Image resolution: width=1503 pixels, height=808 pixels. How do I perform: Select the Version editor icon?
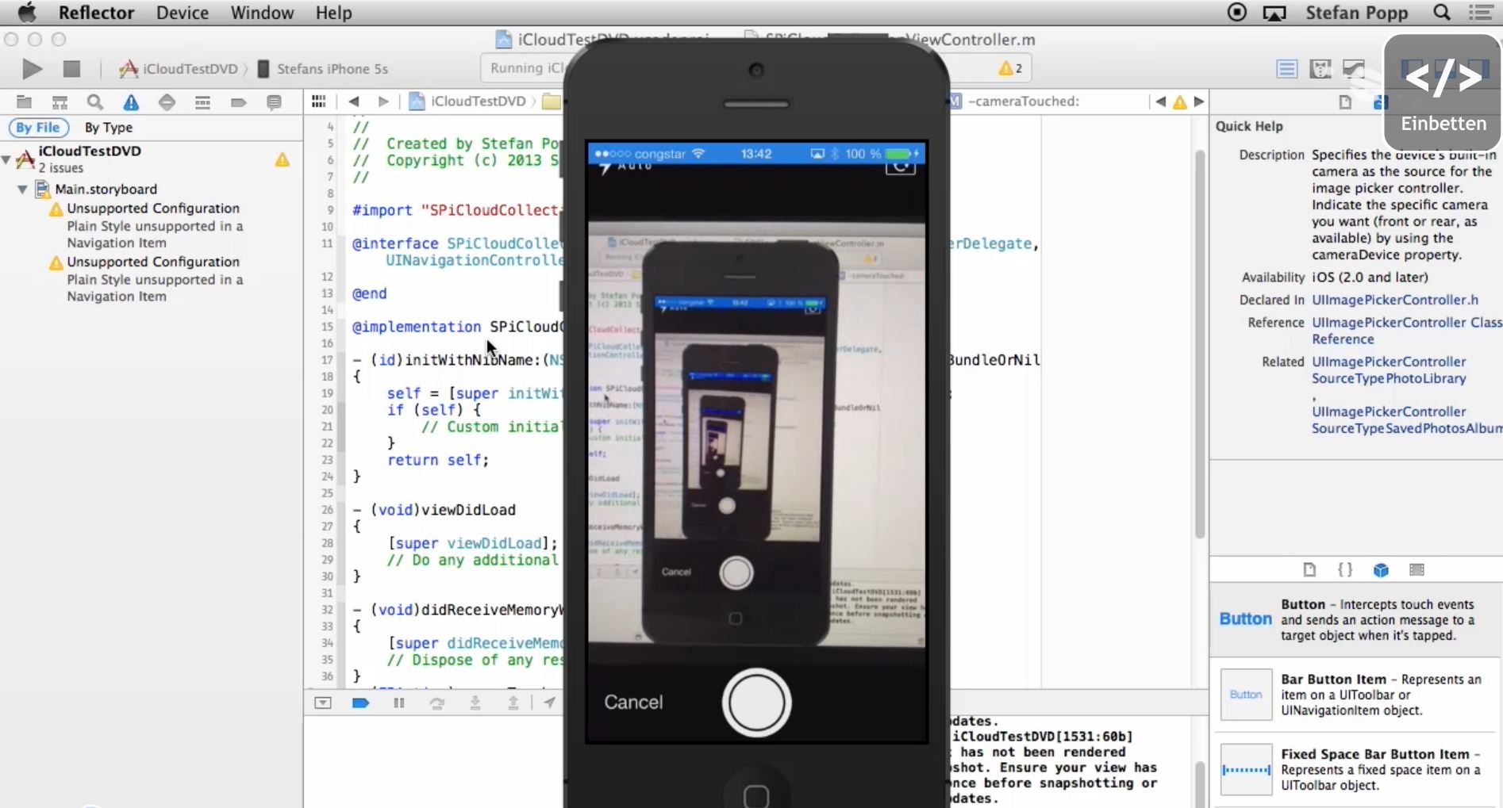1354,69
